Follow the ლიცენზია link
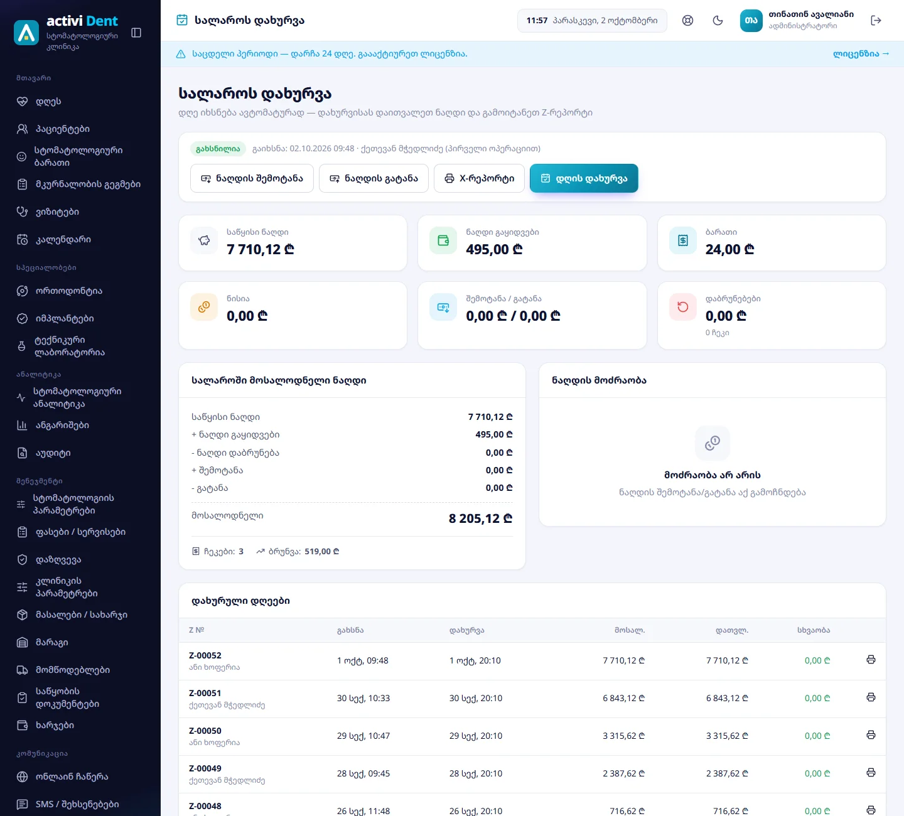This screenshot has height=816, width=904. click(861, 54)
